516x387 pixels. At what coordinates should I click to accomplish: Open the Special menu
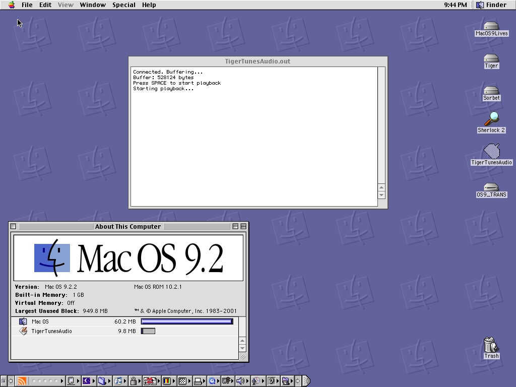click(124, 5)
